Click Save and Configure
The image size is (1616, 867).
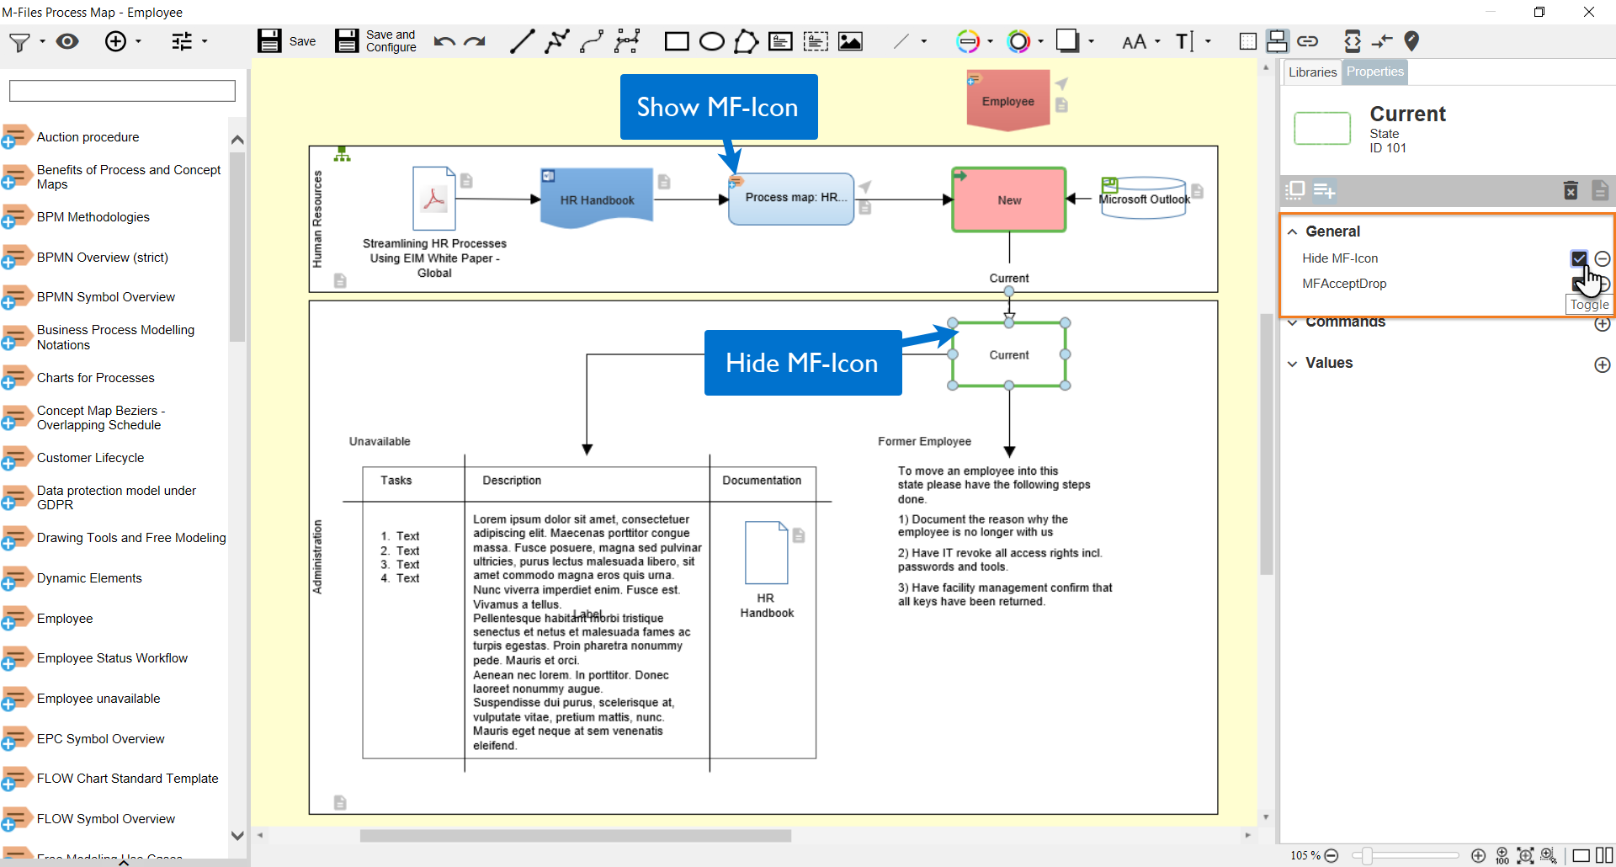[x=375, y=41]
